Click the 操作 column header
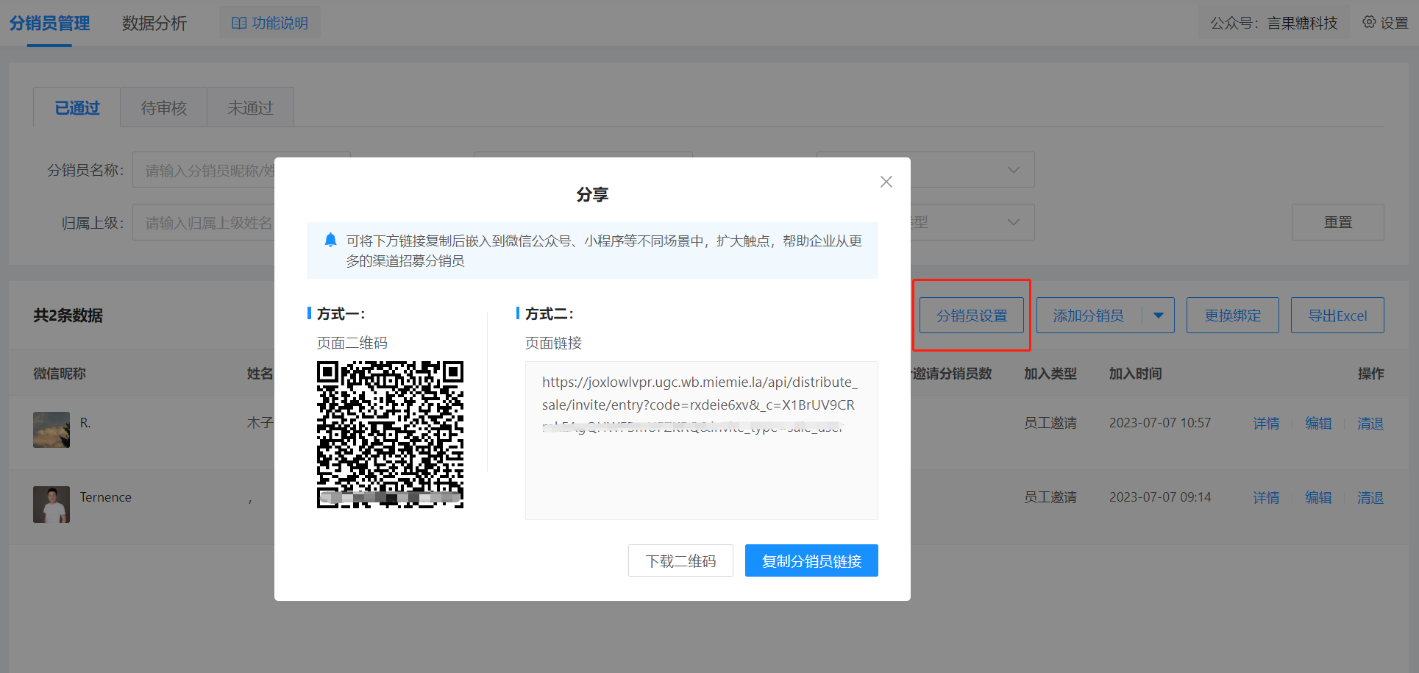The image size is (1419, 673). [1370, 374]
